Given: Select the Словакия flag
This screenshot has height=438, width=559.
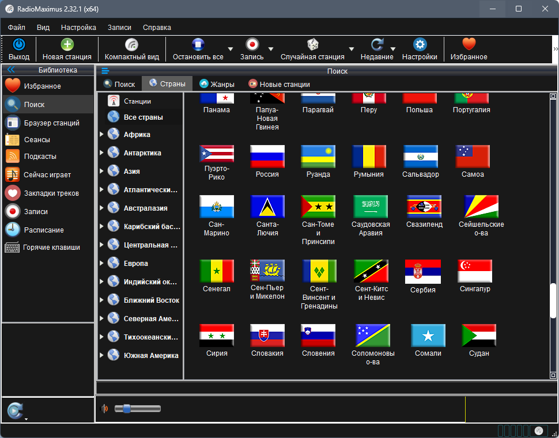Looking at the screenshot, I should tap(267, 336).
